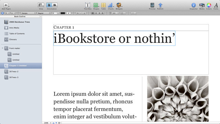Select first Untitled page under Front matter

coord(16,54)
